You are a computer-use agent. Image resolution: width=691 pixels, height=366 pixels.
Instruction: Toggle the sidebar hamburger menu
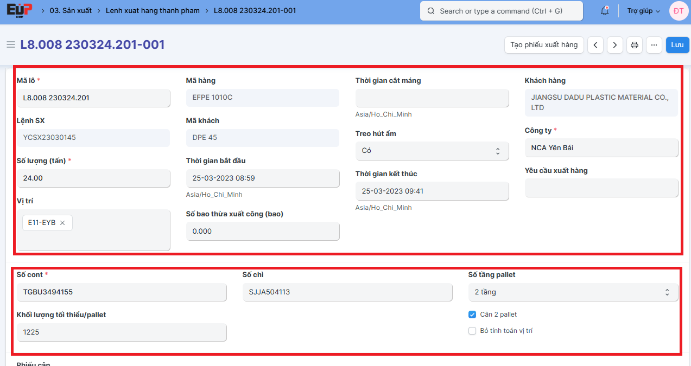pos(10,44)
